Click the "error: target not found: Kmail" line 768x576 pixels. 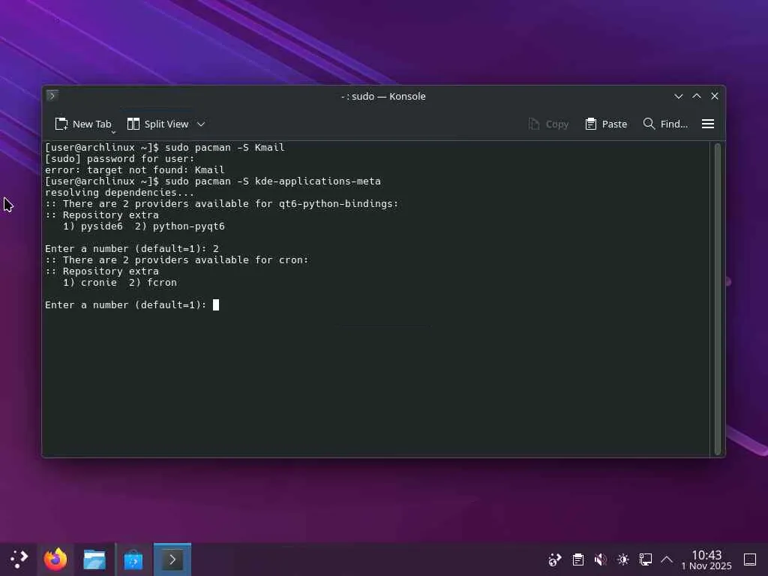click(x=135, y=170)
